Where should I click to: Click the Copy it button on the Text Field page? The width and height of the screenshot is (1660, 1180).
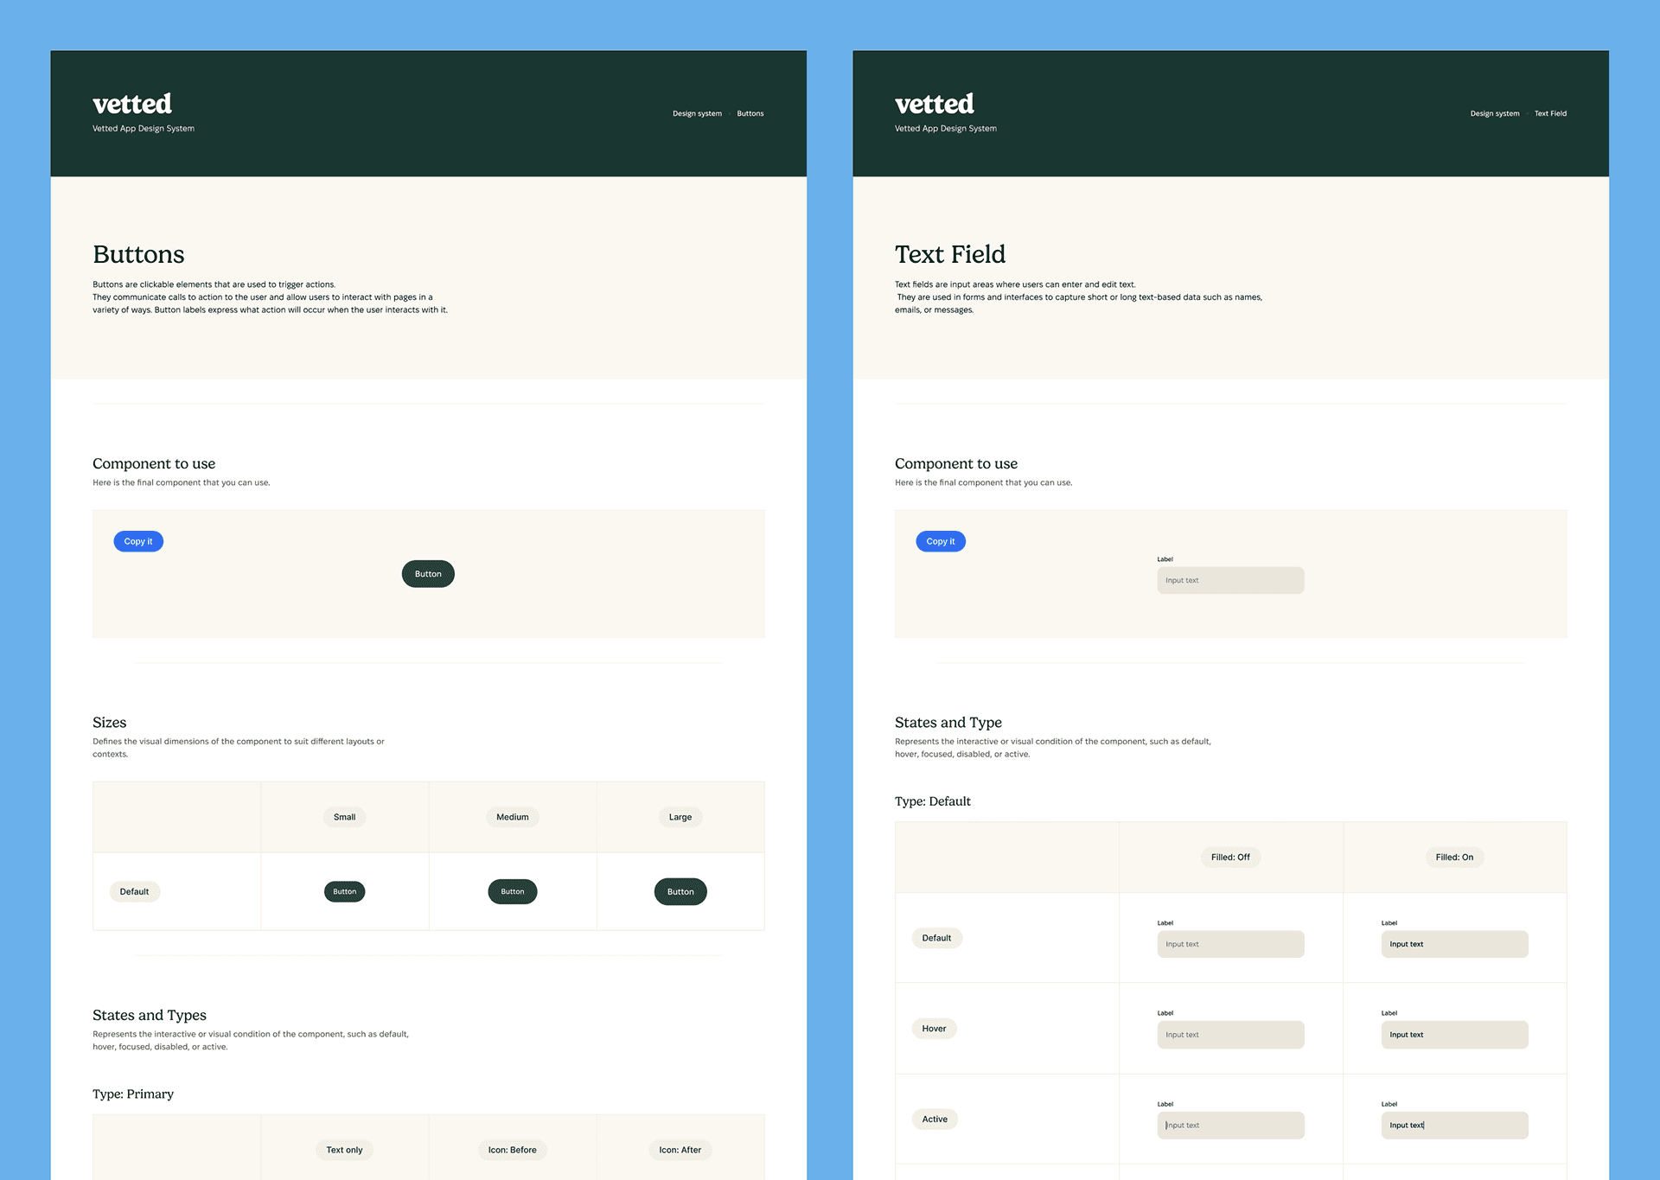940,541
